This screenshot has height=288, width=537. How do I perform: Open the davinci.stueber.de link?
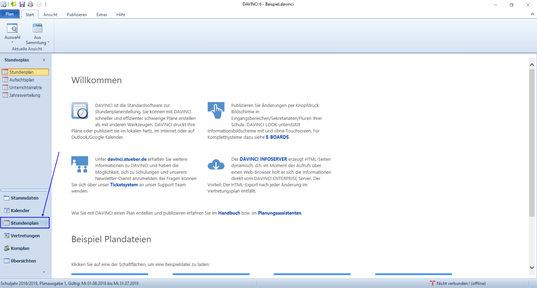click(127, 159)
